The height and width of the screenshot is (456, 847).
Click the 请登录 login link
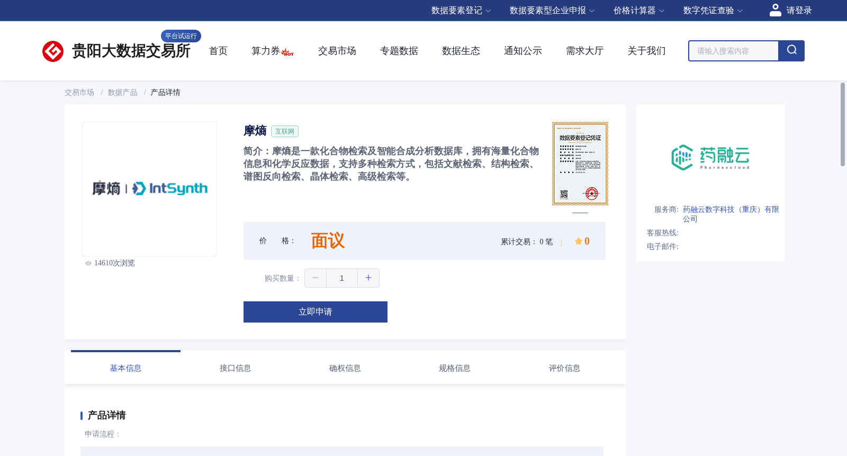pyautogui.click(x=799, y=11)
